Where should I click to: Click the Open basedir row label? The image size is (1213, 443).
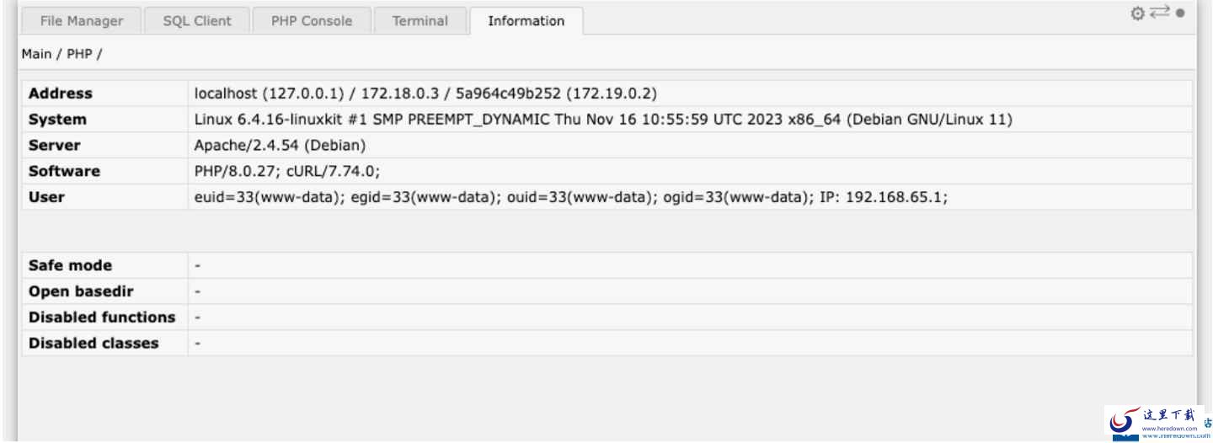(81, 291)
